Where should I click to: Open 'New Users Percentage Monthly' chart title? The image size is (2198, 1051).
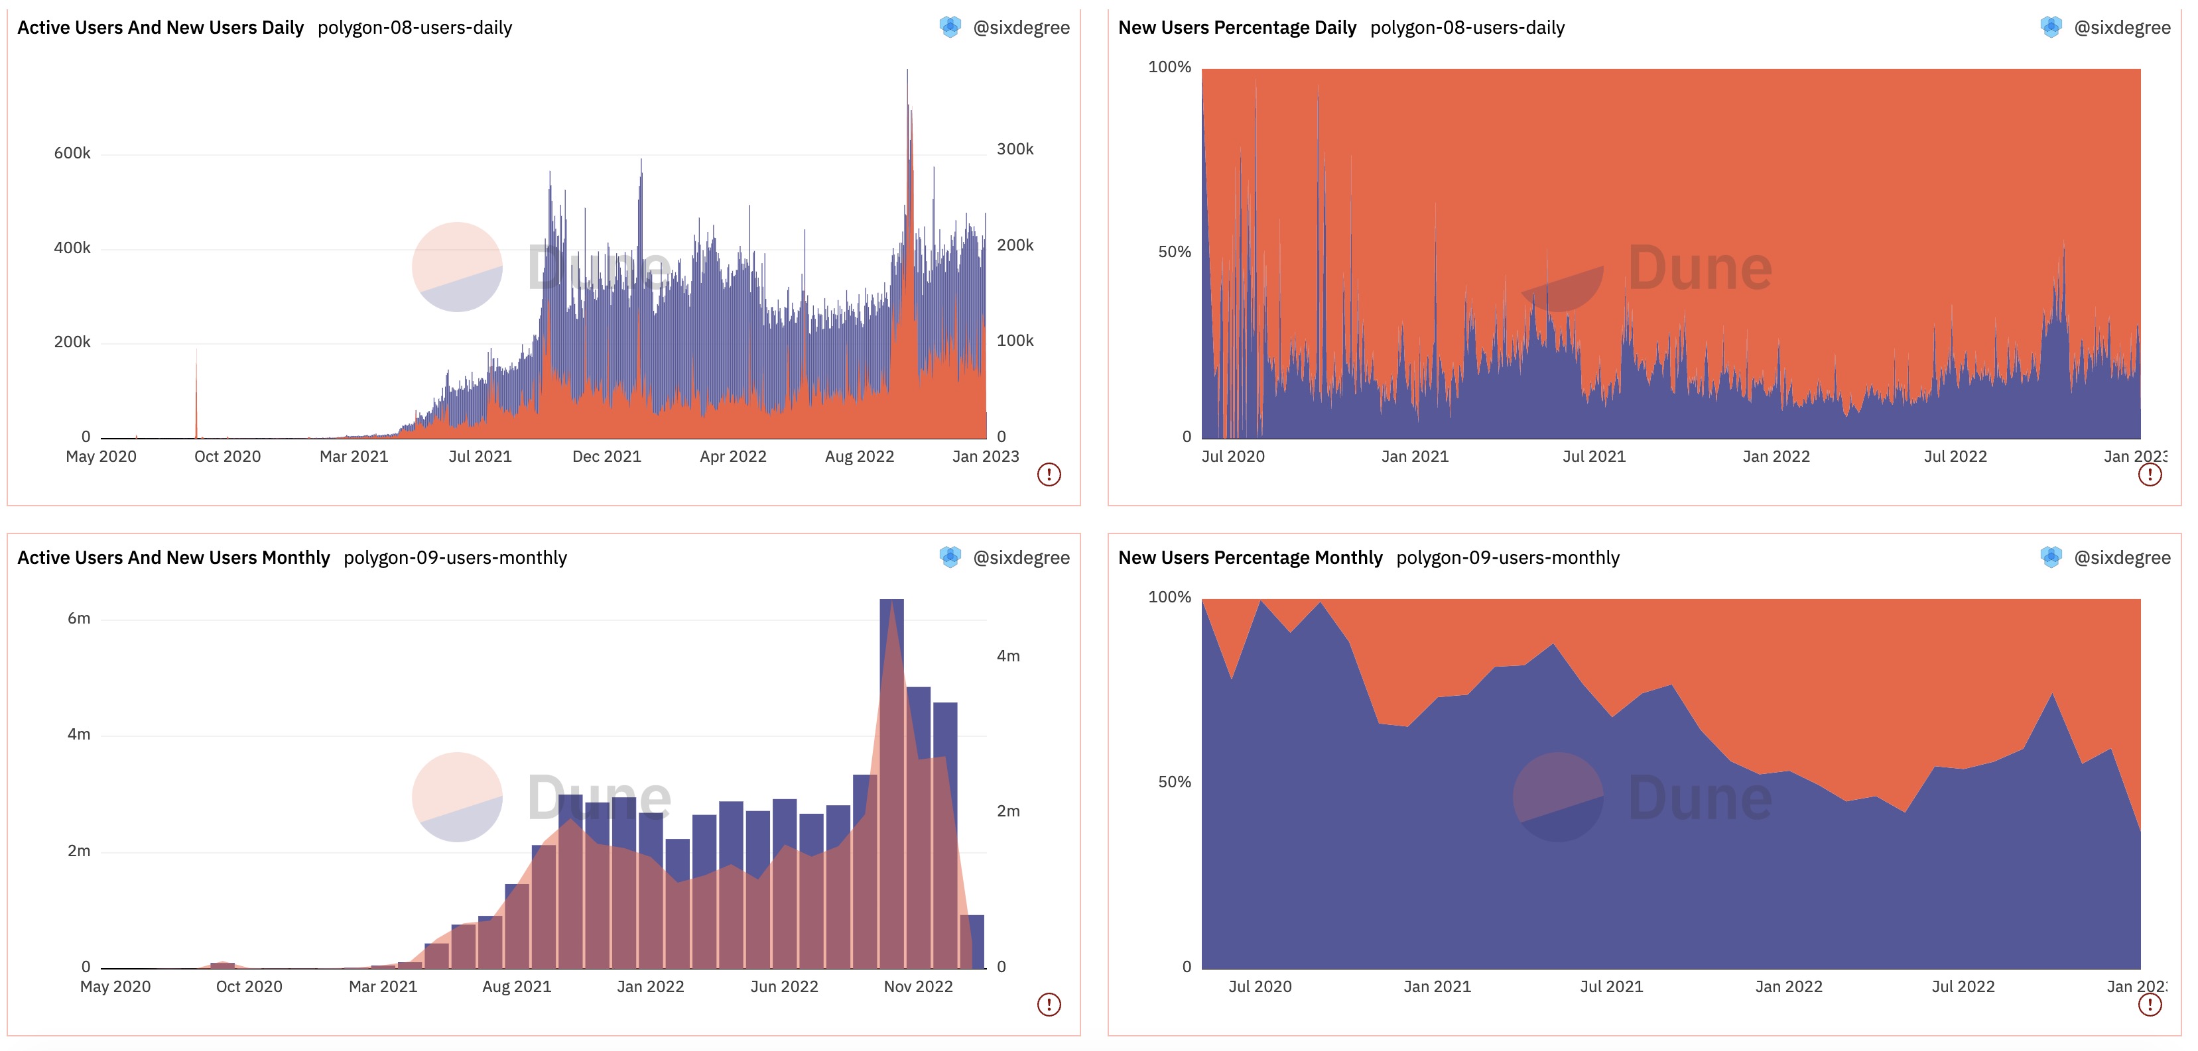pos(1250,557)
